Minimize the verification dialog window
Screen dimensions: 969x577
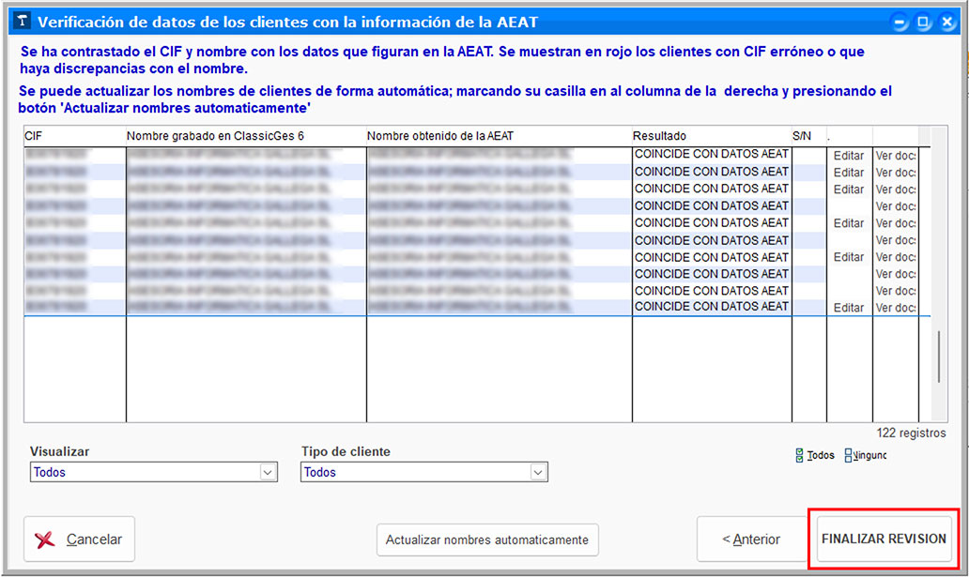point(900,22)
